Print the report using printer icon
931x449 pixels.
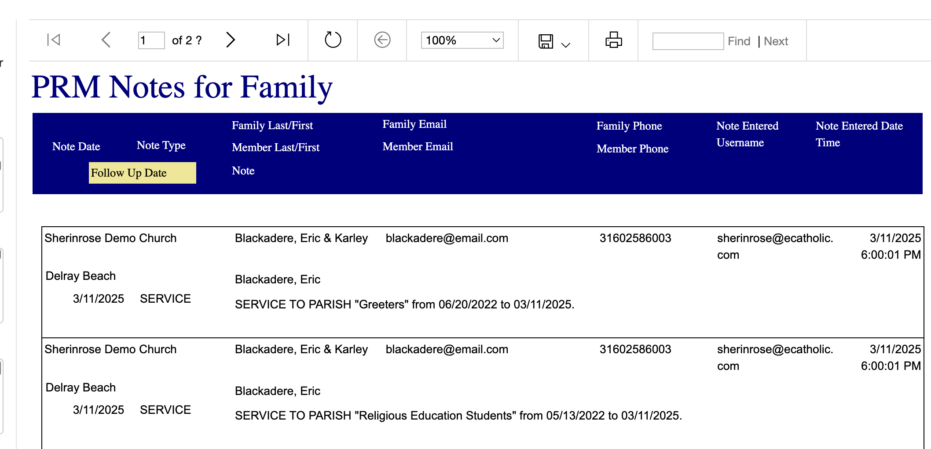click(x=613, y=40)
